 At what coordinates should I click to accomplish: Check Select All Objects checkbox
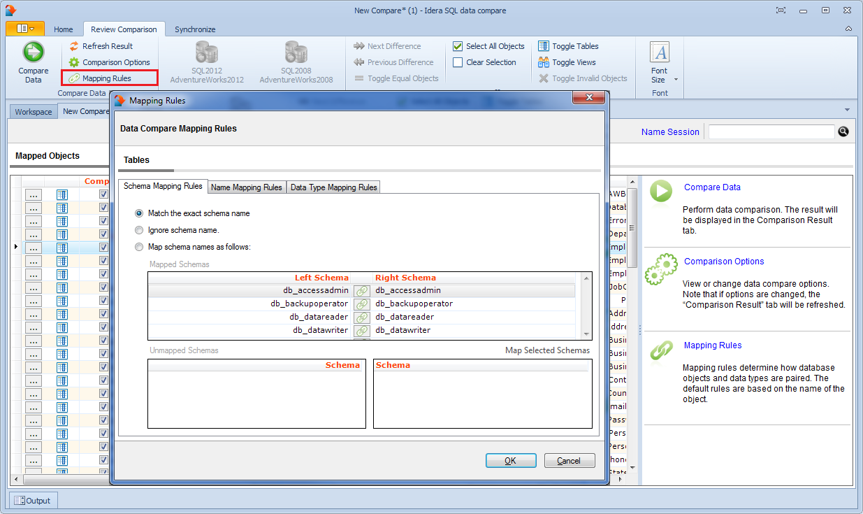(458, 46)
